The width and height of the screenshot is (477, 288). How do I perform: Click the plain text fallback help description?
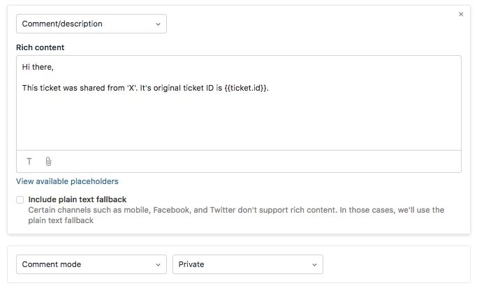pyautogui.click(x=236, y=215)
